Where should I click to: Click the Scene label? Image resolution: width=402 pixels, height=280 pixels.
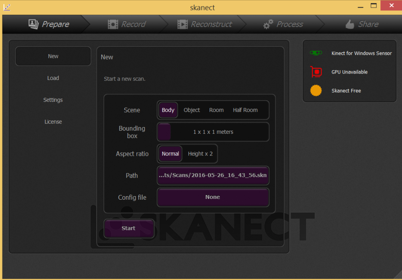[x=132, y=110]
